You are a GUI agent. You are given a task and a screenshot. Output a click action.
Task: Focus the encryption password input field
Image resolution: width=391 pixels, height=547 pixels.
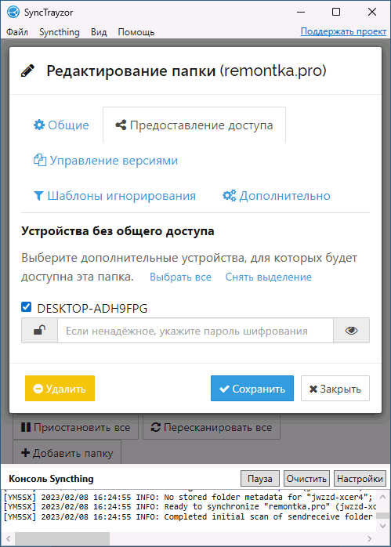tap(195, 331)
